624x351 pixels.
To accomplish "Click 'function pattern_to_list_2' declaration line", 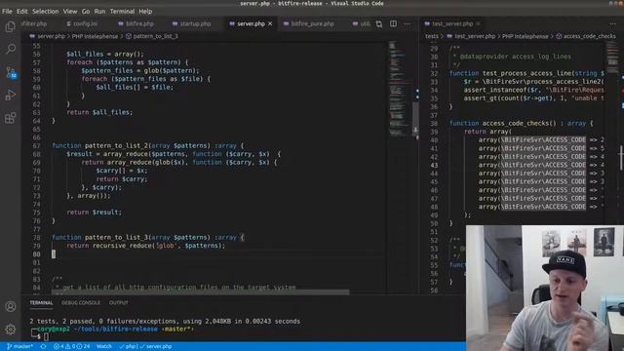I will pos(148,145).
